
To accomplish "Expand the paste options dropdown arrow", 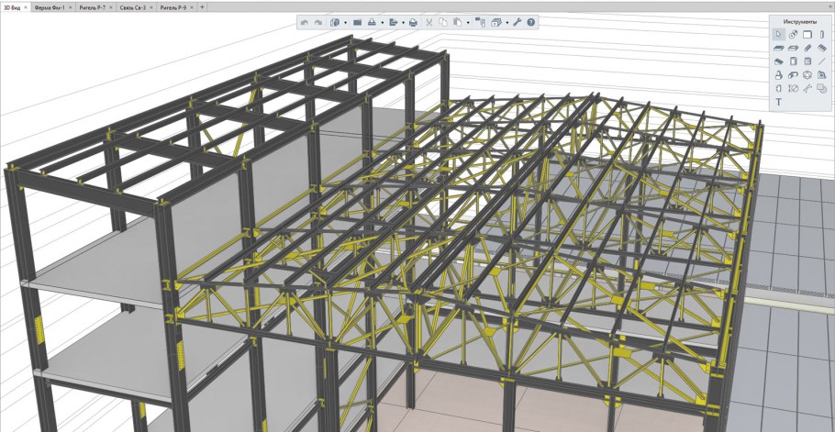I will tap(468, 22).
